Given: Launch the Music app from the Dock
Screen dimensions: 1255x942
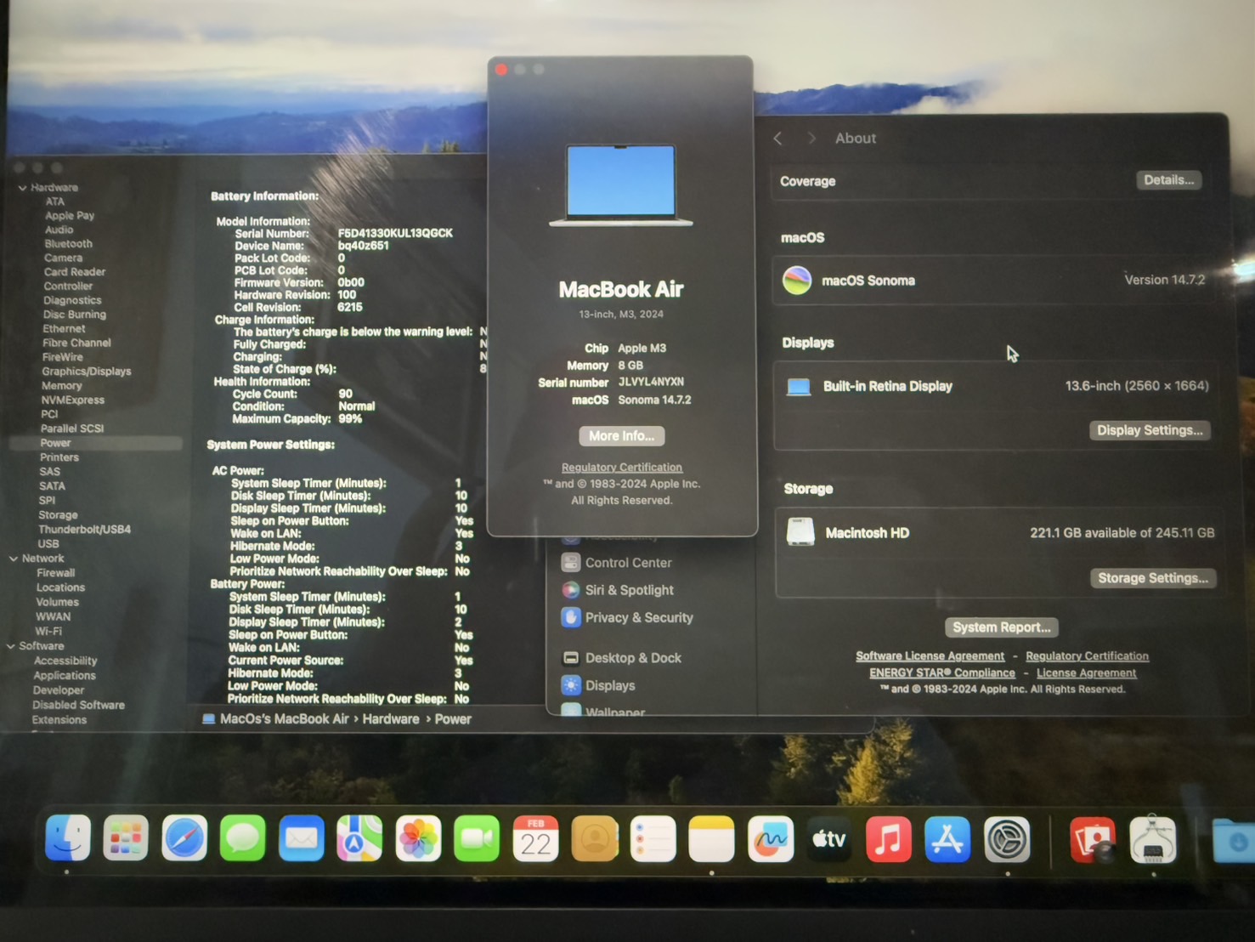Looking at the screenshot, I should [x=888, y=838].
